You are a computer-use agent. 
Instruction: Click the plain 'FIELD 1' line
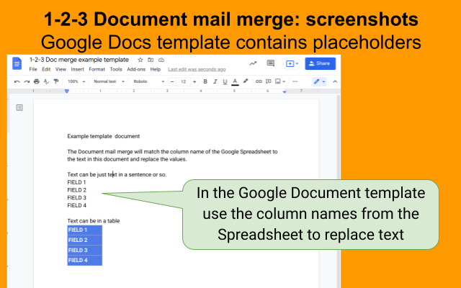[x=76, y=182]
